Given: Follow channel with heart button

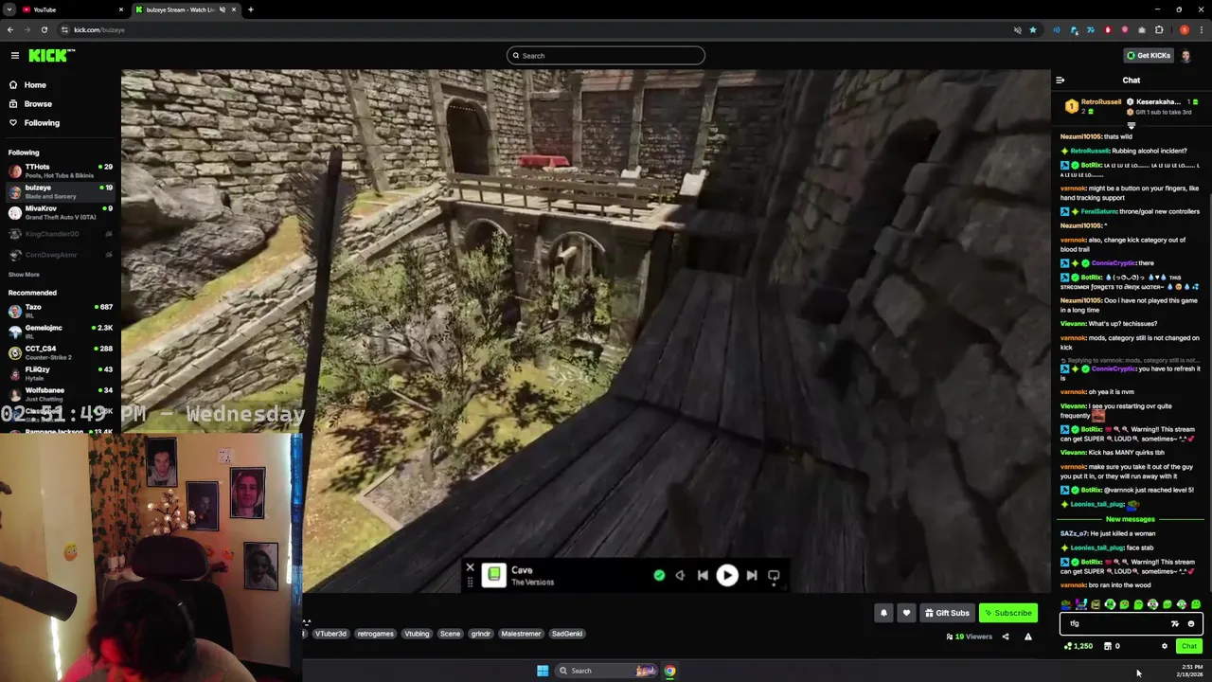Looking at the screenshot, I should coord(906,613).
